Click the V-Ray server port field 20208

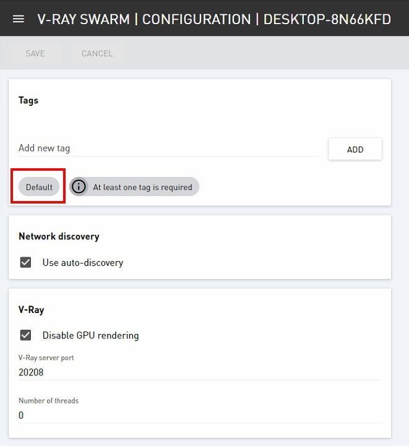click(x=200, y=372)
